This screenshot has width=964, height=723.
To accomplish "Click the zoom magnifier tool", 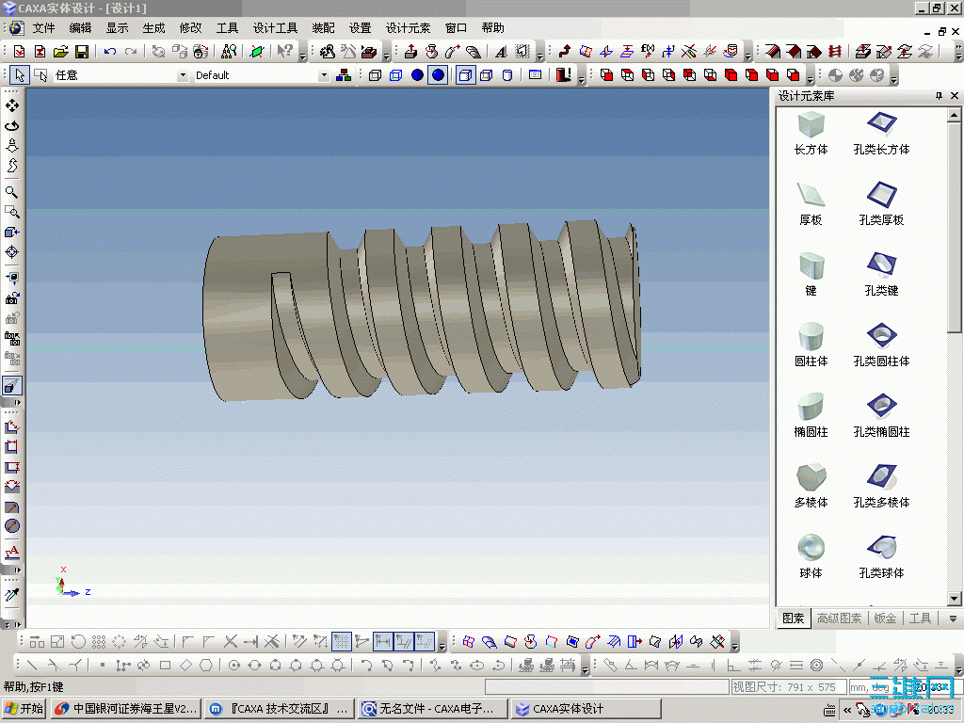I will (11, 192).
